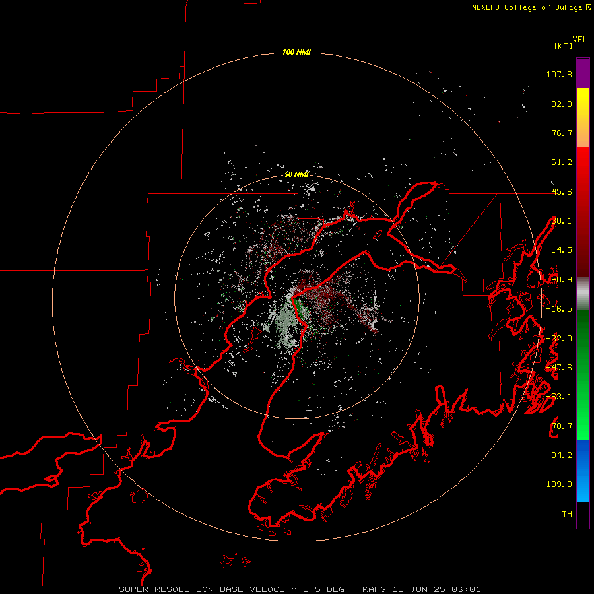Click the 45.6 velocity scale value
The image size is (594, 594).
[562, 191]
